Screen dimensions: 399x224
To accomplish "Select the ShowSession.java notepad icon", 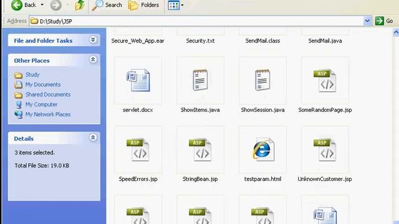I will (x=262, y=80).
